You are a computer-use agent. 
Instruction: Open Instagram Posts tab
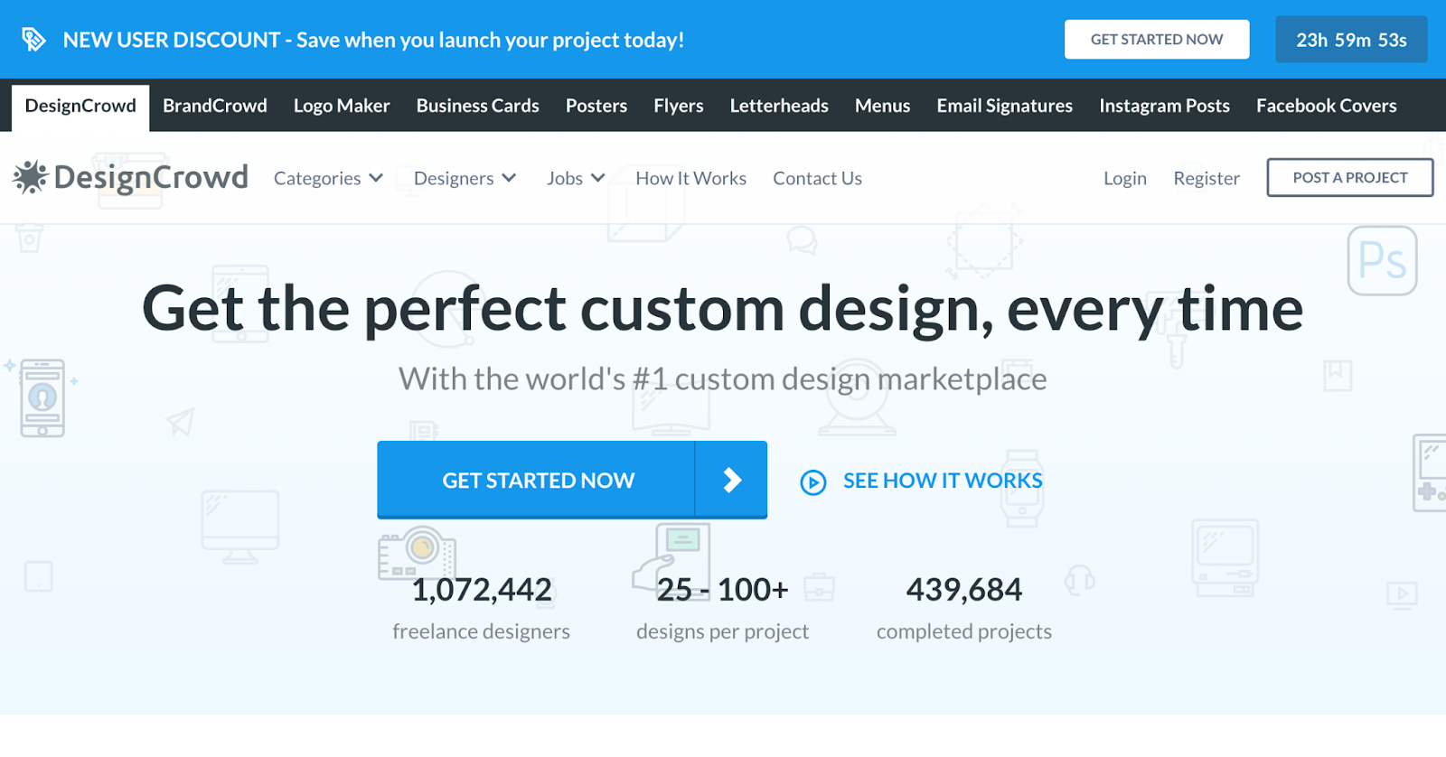[x=1165, y=106]
